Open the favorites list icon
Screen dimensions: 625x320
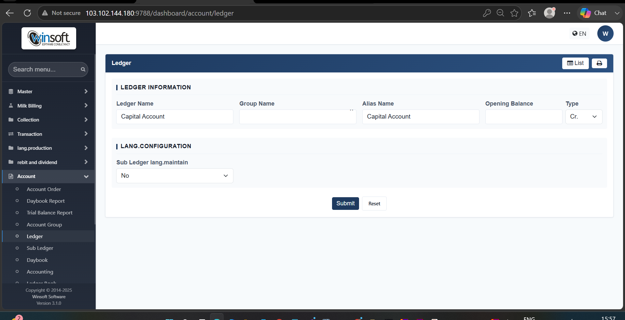coord(532,13)
